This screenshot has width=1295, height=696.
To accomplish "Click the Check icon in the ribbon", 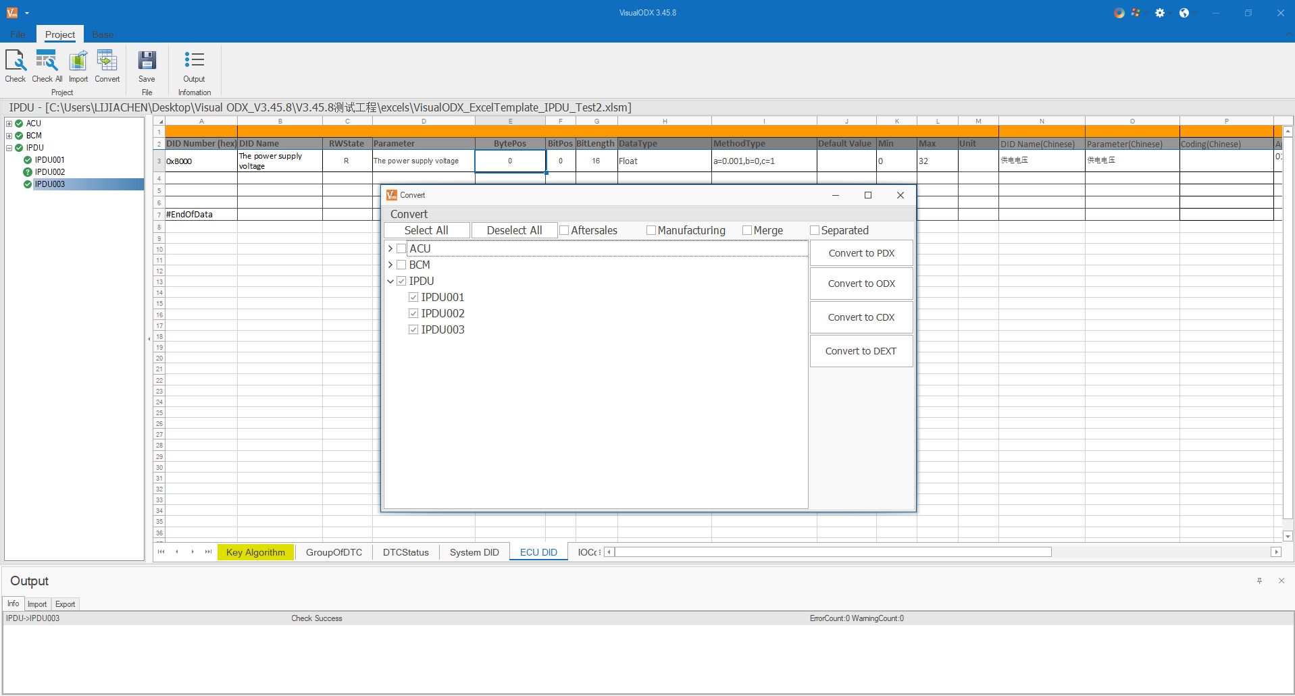I will [16, 66].
